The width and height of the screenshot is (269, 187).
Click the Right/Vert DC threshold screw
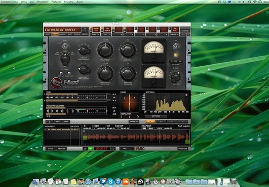tap(69, 74)
